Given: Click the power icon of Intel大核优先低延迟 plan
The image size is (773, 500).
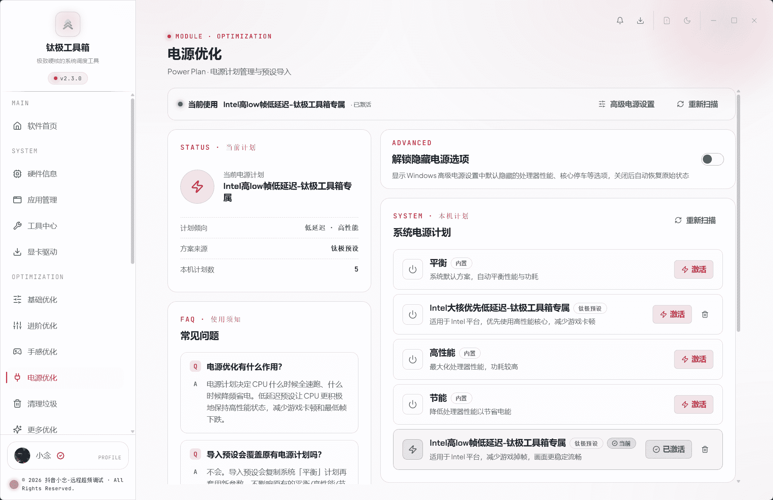Looking at the screenshot, I should (413, 314).
